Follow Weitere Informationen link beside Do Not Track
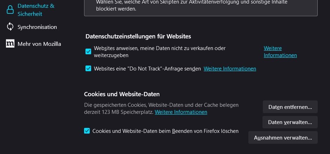The width and height of the screenshot is (330, 154). 230,69
